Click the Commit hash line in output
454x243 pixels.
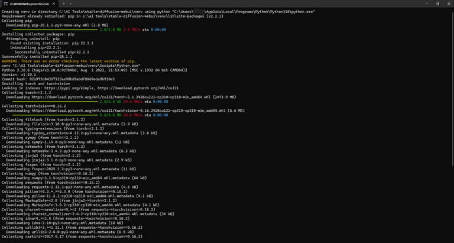coord(58,79)
